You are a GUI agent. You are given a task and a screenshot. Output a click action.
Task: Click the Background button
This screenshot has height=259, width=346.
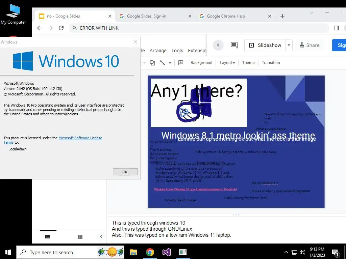(x=201, y=63)
